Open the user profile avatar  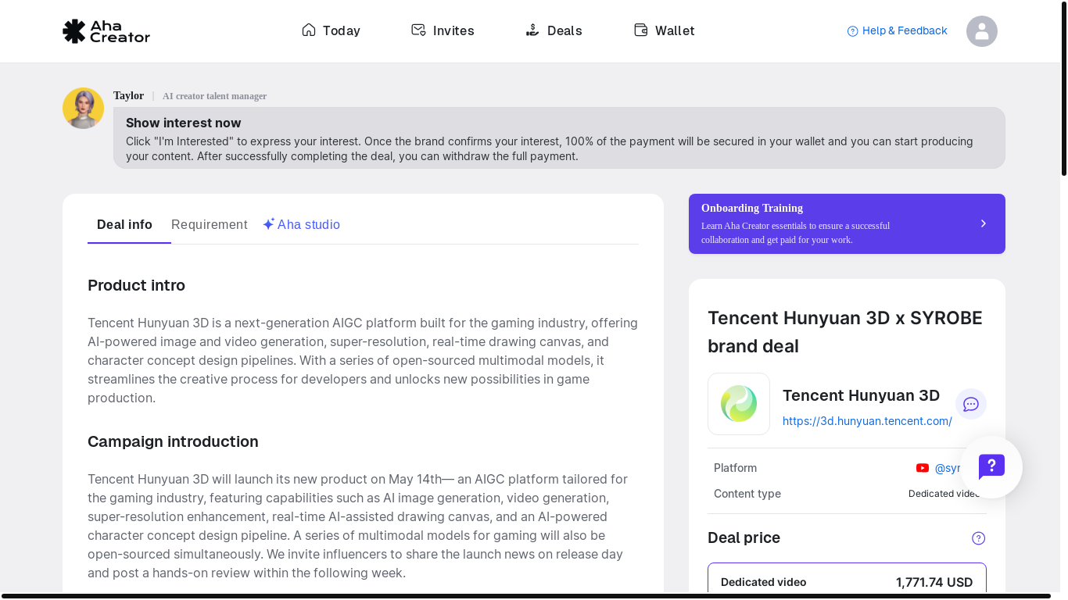click(x=982, y=31)
